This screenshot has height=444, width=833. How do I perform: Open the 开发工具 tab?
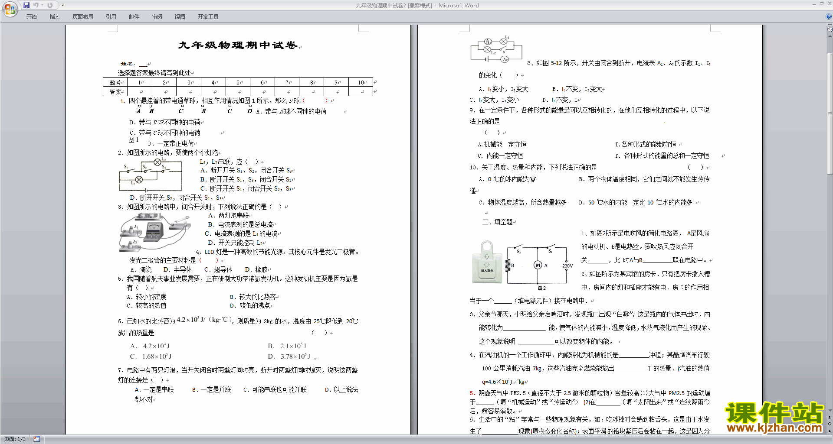tap(208, 17)
